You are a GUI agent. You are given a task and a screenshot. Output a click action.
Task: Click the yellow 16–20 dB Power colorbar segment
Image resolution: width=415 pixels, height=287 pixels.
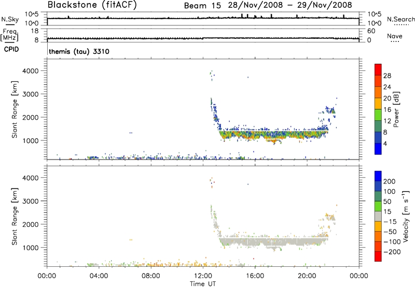coord(378,104)
